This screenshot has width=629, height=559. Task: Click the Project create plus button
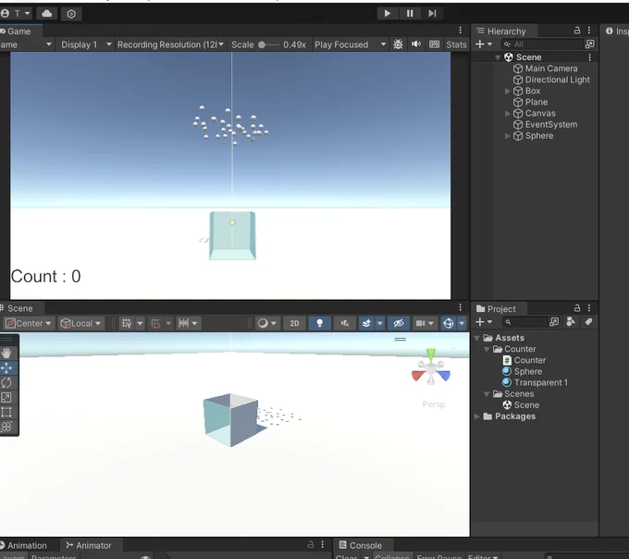click(484, 322)
